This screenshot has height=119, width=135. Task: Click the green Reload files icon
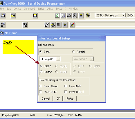(x=57, y=16)
